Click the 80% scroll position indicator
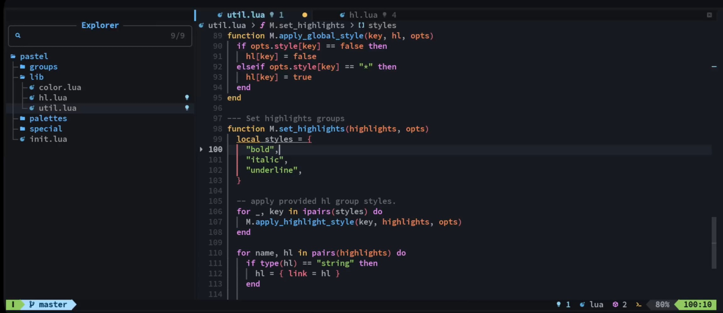 (x=662, y=305)
